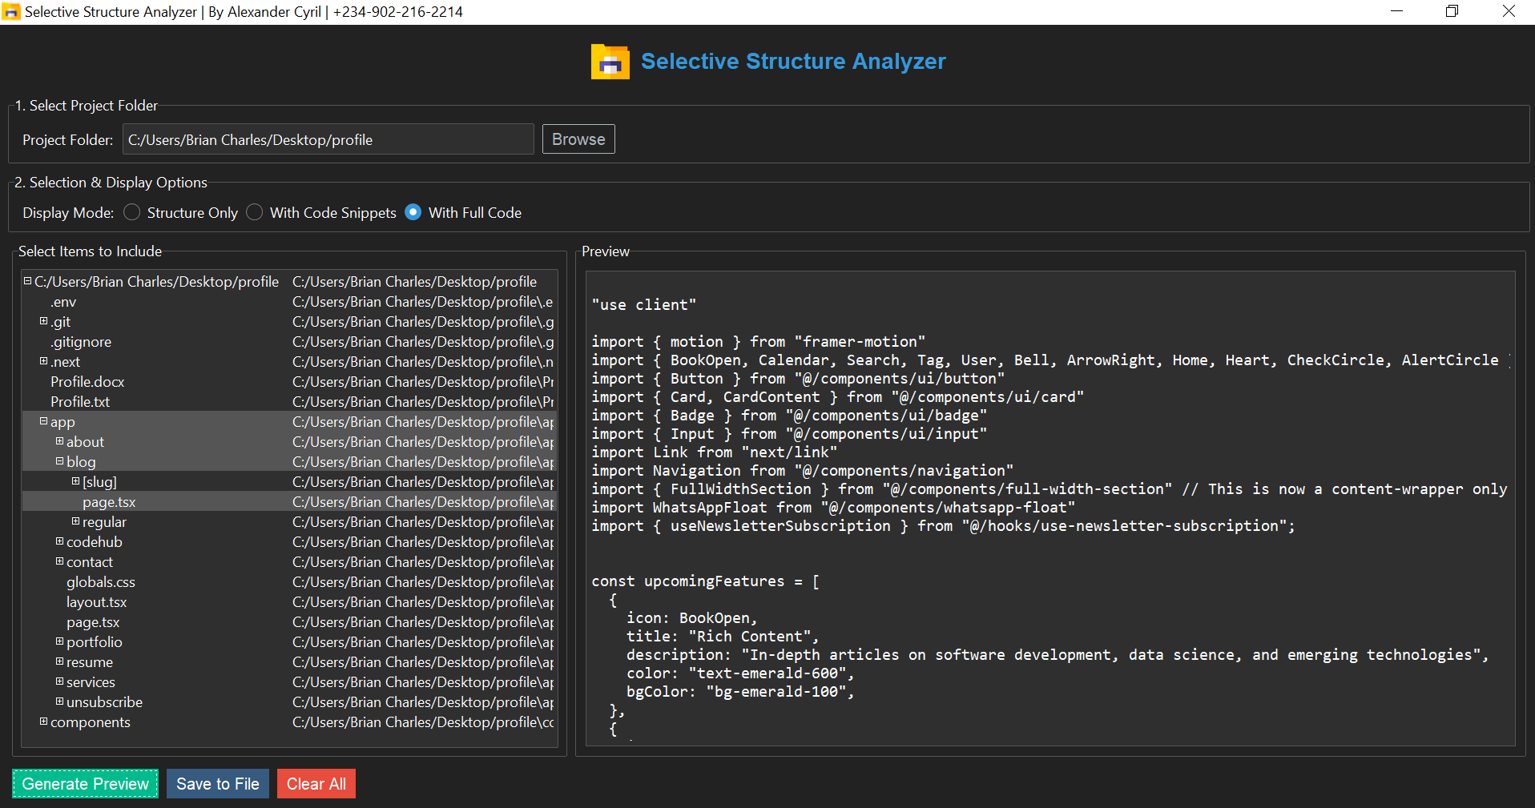
Task: Expand the .next folder
Action: pos(43,361)
